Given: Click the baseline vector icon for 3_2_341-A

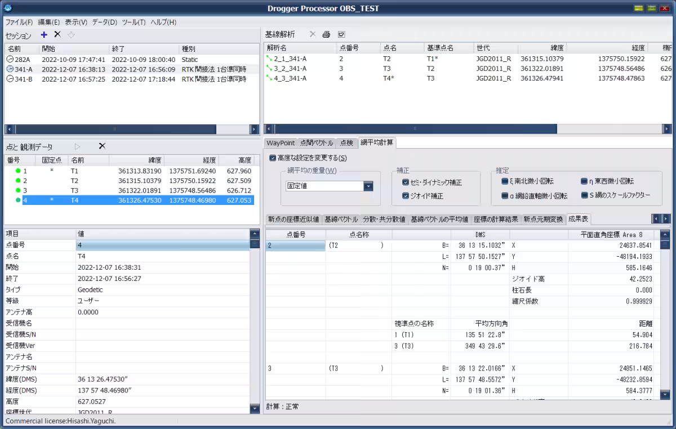Looking at the screenshot, I should (269, 69).
